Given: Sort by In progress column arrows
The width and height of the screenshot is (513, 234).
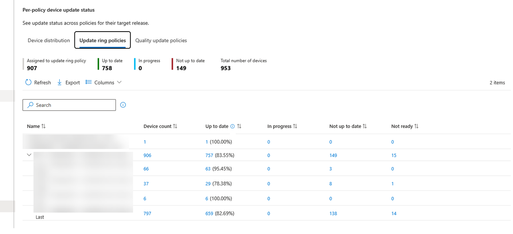Looking at the screenshot, I should point(295,126).
